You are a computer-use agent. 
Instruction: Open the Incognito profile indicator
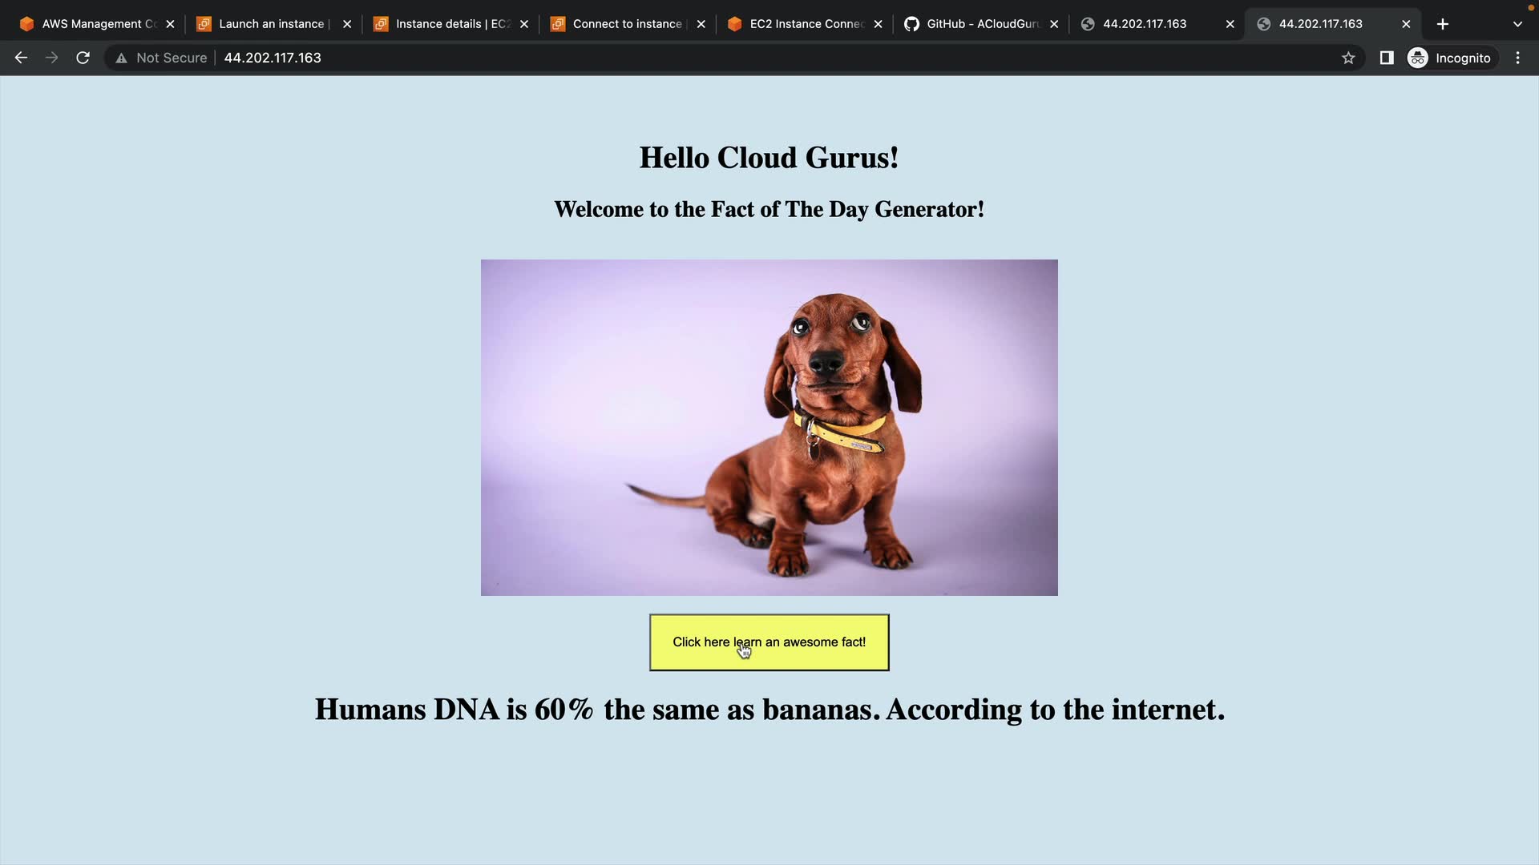pyautogui.click(x=1452, y=58)
